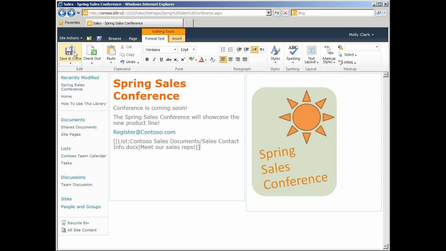Click Copy in Clipboard group
This screenshot has width=446, height=251.
(x=127, y=54)
